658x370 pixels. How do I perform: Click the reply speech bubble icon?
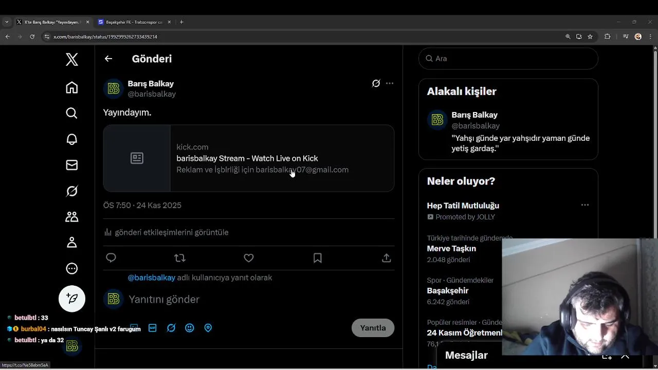pyautogui.click(x=111, y=258)
